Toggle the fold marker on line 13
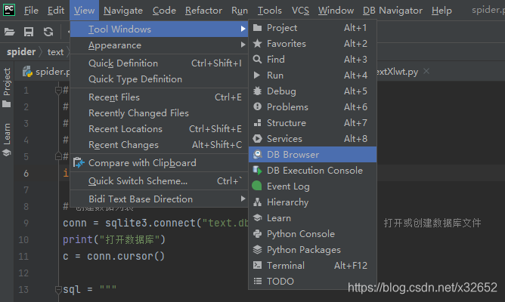Viewport: 505px width, 302px height. pyautogui.click(x=58, y=289)
